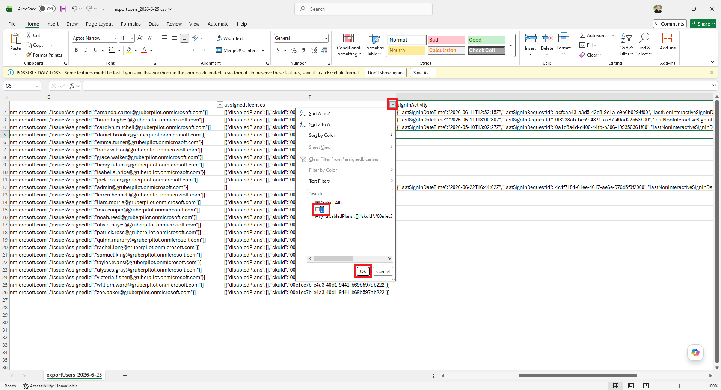Open the Data ribbon tab
This screenshot has width=721, height=390.
153,24
